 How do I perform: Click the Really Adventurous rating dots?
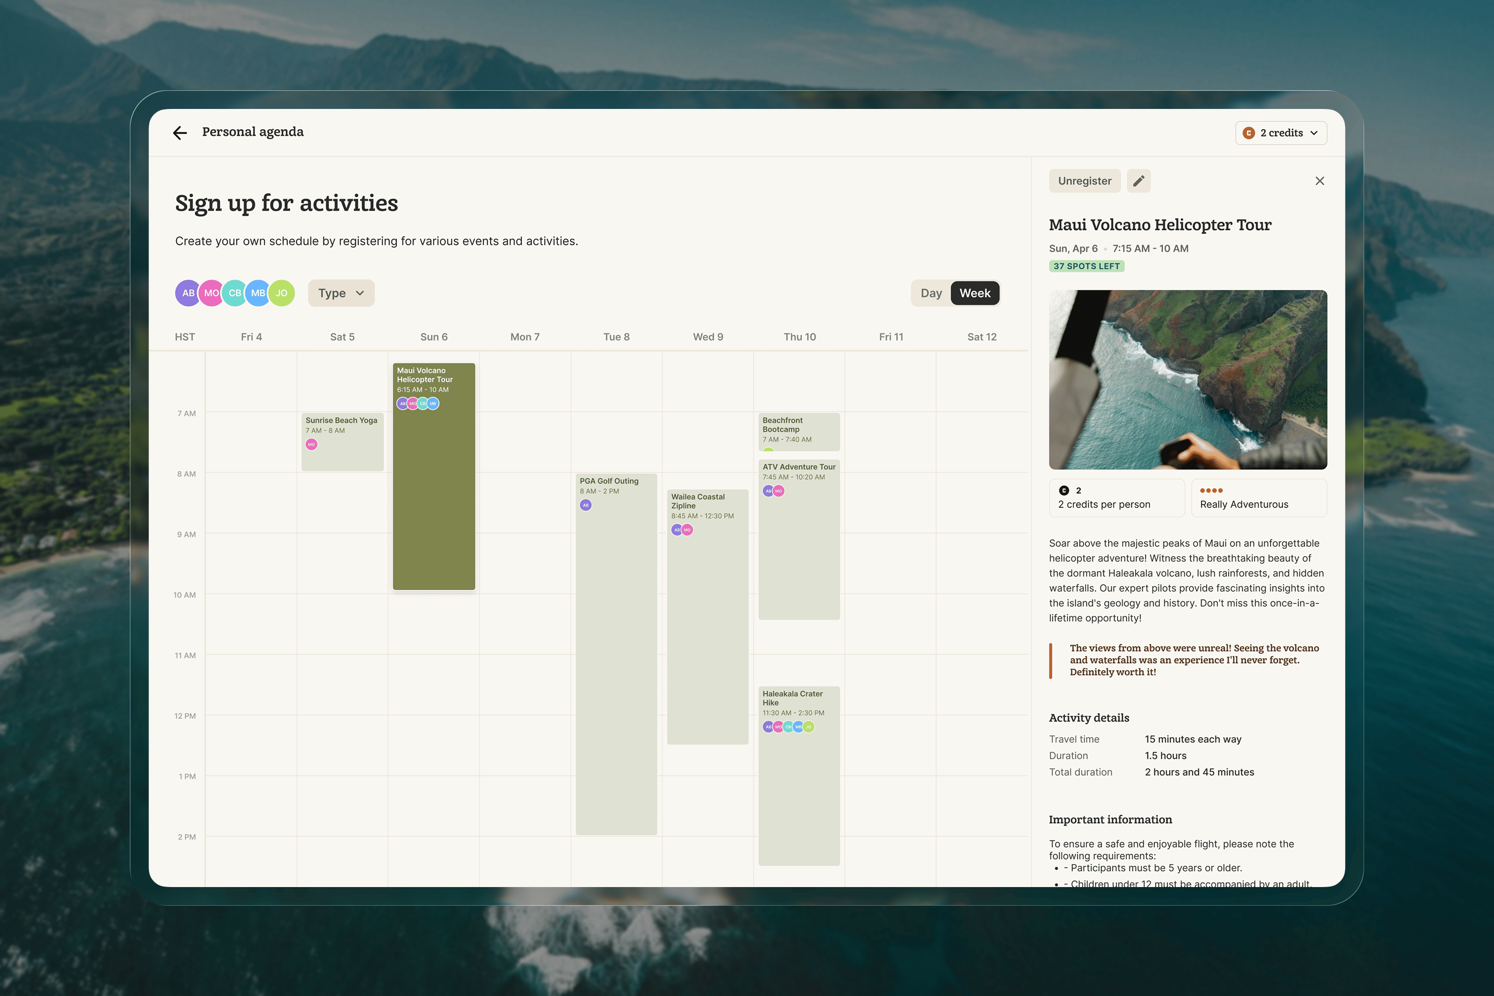pyautogui.click(x=1212, y=490)
